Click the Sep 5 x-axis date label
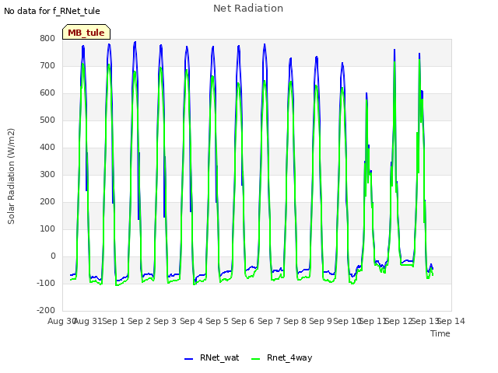498x373 pixels. click(x=217, y=321)
